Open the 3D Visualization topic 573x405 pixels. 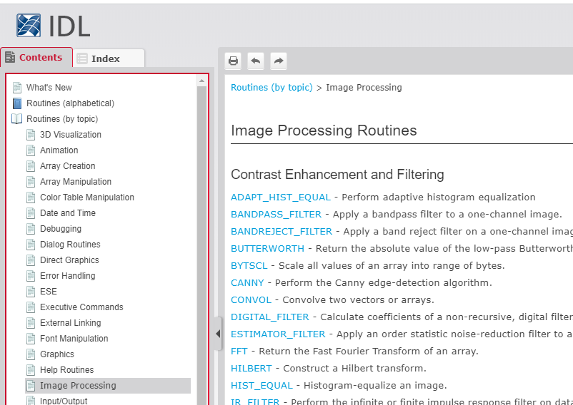71,135
